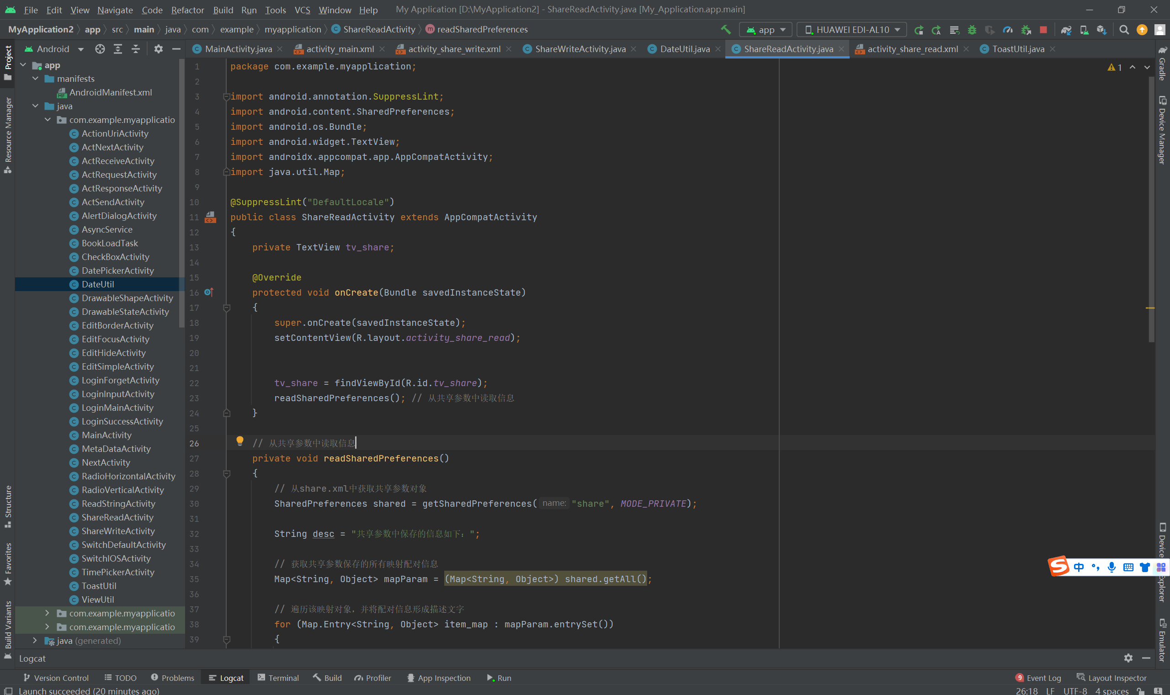Click Search Everywhere magnifier icon
1170x695 pixels.
1124,30
